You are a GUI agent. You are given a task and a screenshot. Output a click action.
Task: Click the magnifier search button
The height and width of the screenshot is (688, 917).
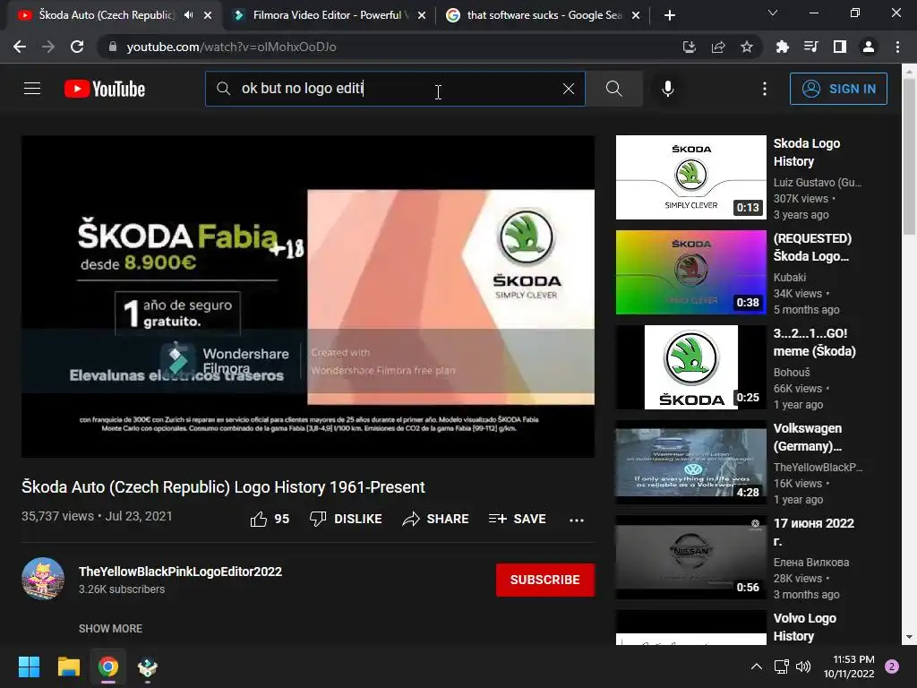613,89
